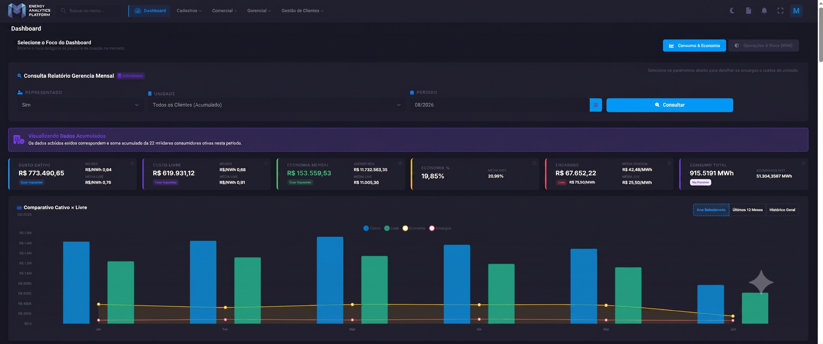Screen dimensions: 823x344
Task: Click the Período date field 08/2026
Action: point(500,105)
